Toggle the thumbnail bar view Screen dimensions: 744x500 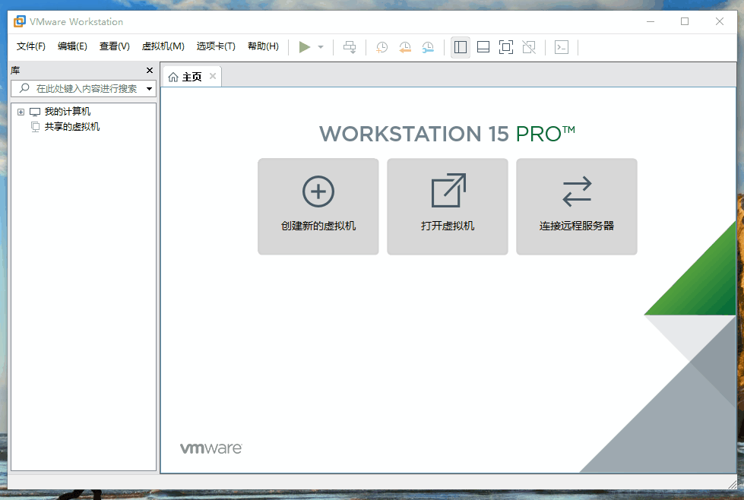[483, 47]
